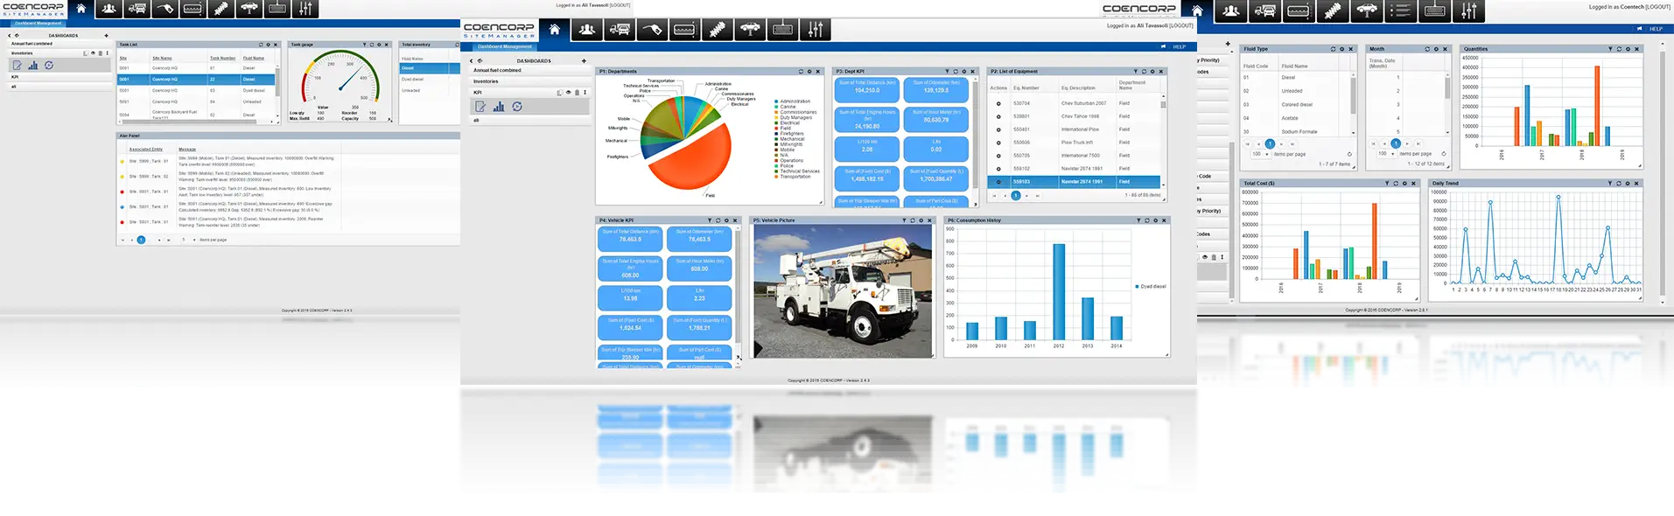Click LOGOUT link next to Coentech in right window
Image resolution: width=1674 pixels, height=516 pixels.
[x=1657, y=7]
